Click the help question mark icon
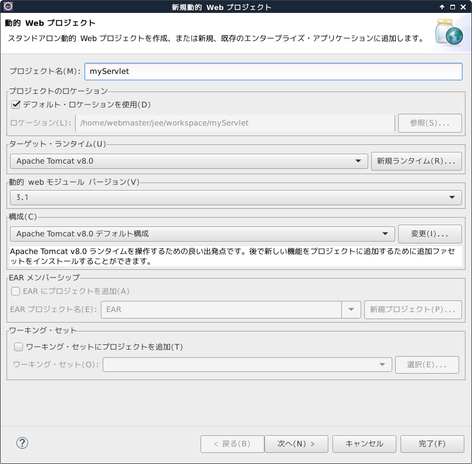 click(x=22, y=443)
